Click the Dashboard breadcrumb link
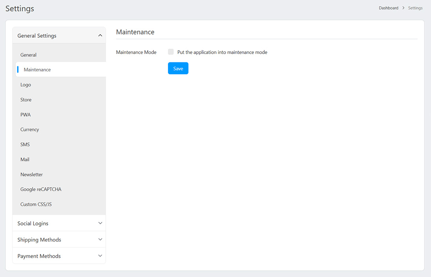The width and height of the screenshot is (431, 277). (x=388, y=8)
